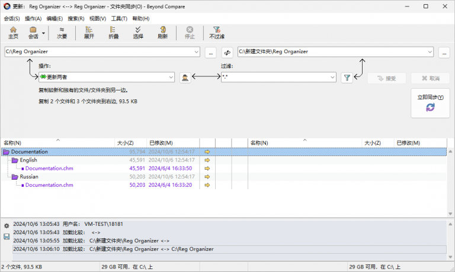
Task: Click the rules referee icon button
Action: pos(185,77)
